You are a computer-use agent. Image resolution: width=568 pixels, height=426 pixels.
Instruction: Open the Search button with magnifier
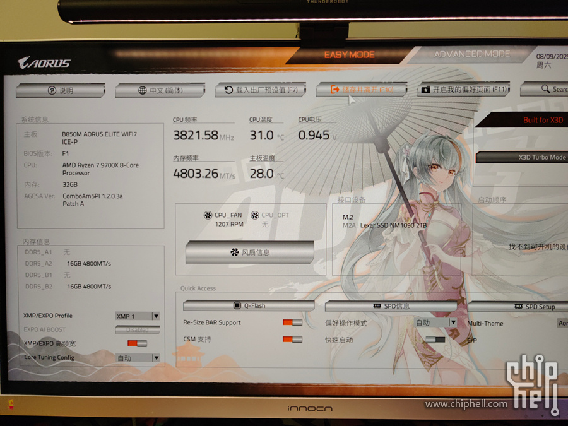pyautogui.click(x=544, y=89)
